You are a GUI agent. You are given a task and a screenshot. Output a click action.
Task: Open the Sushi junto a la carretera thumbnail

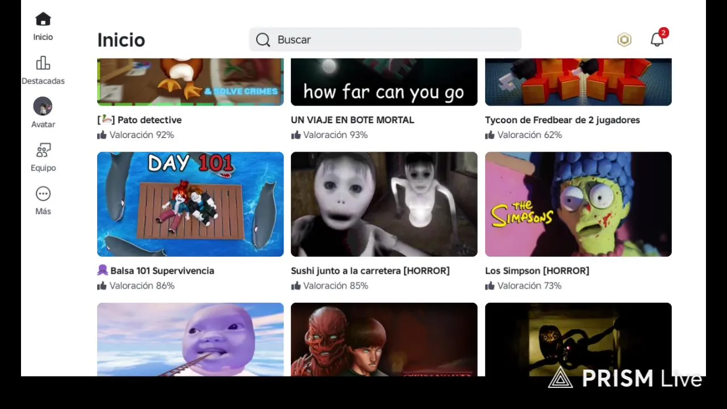click(384, 204)
